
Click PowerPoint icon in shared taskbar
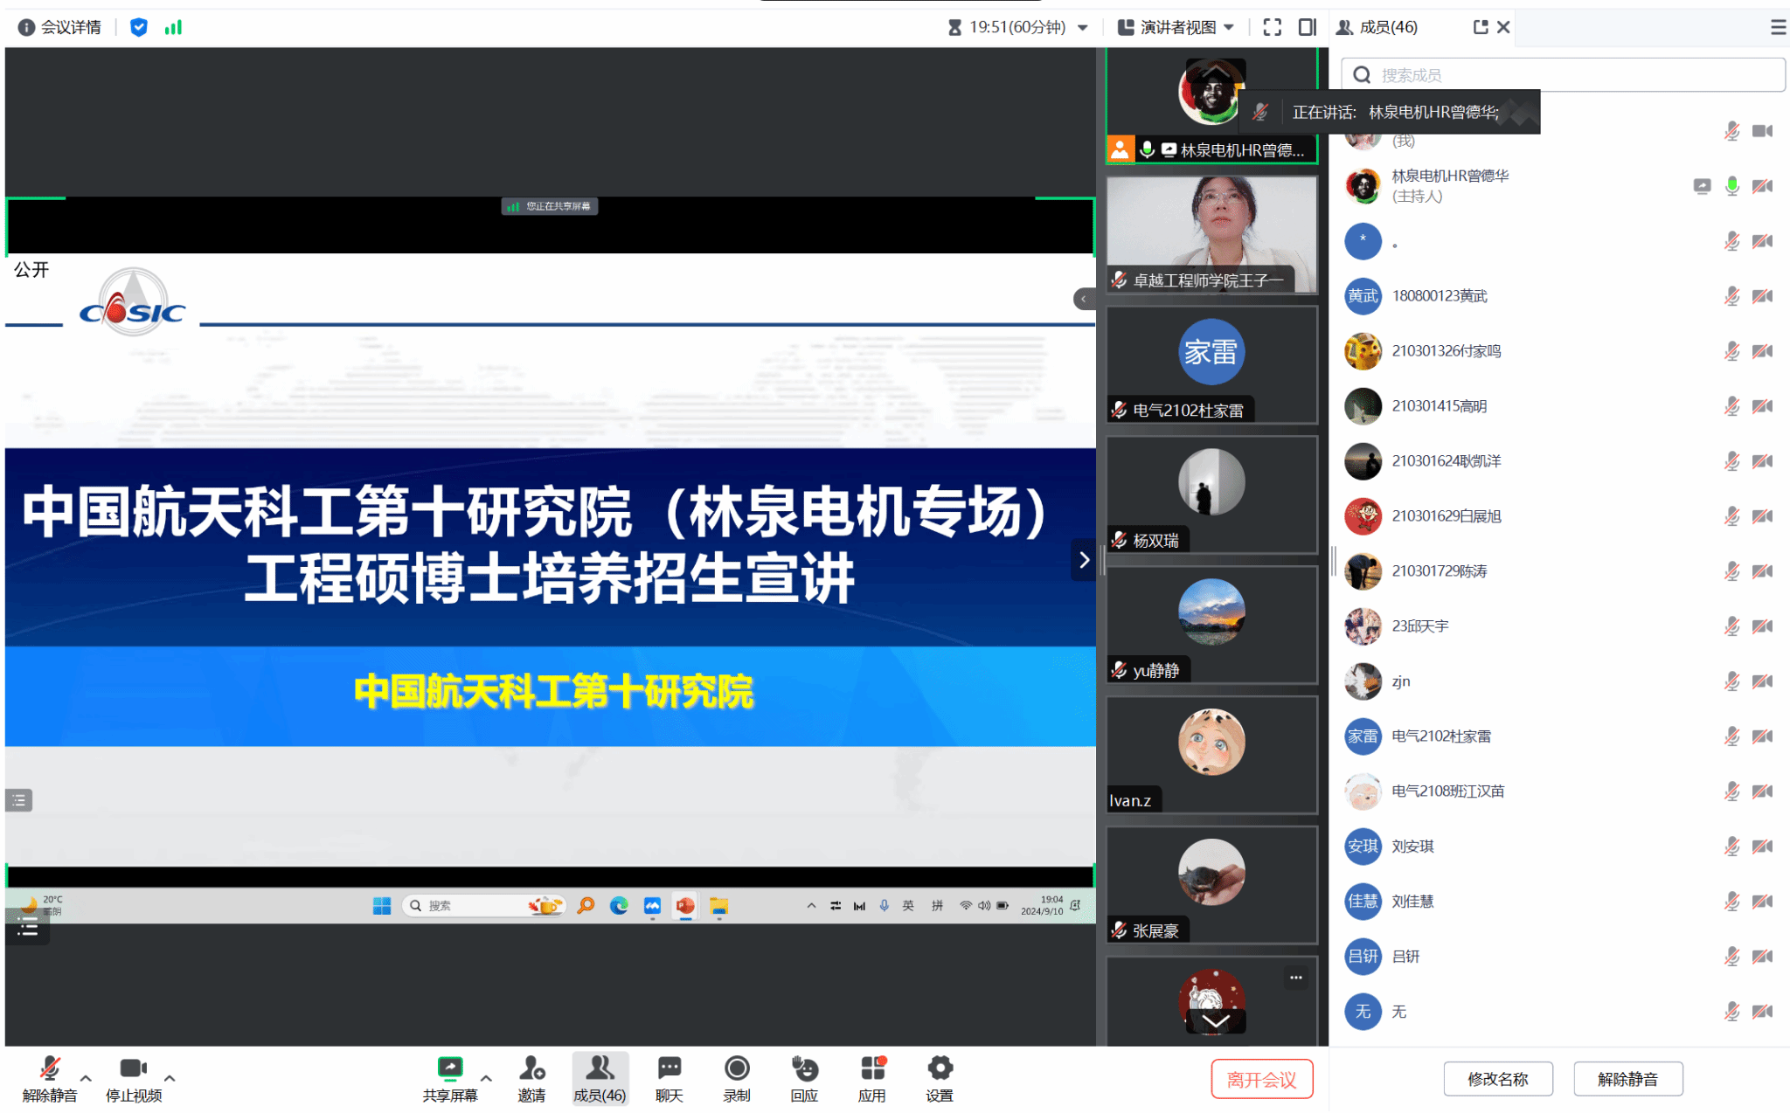[685, 906]
